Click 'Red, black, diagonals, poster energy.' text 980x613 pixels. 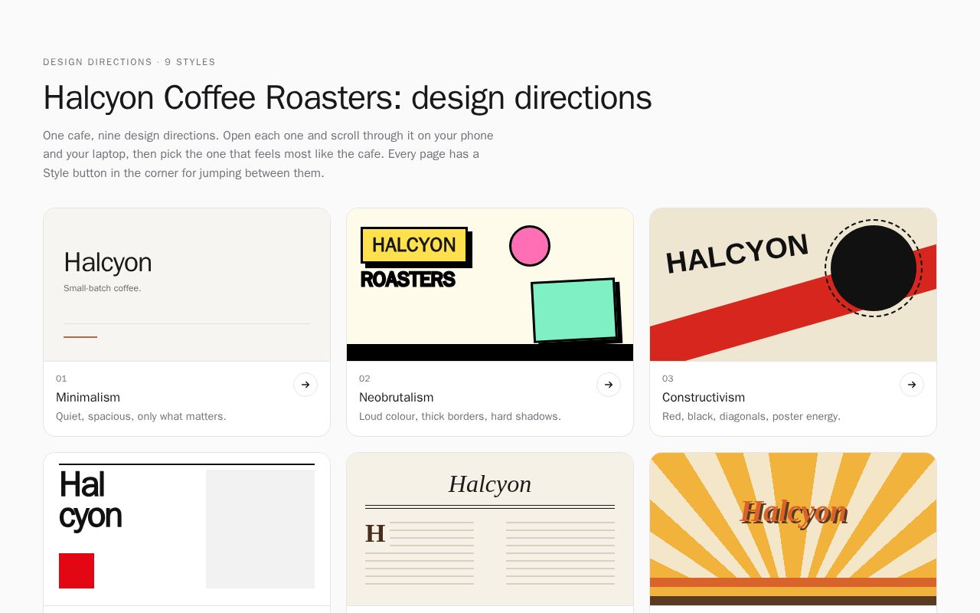(x=751, y=417)
